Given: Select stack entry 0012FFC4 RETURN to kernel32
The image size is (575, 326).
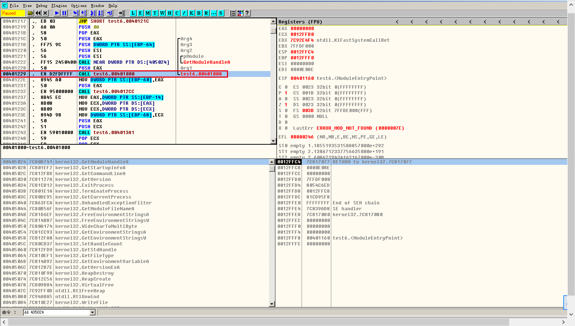Looking at the screenshot, I should (x=421, y=162).
